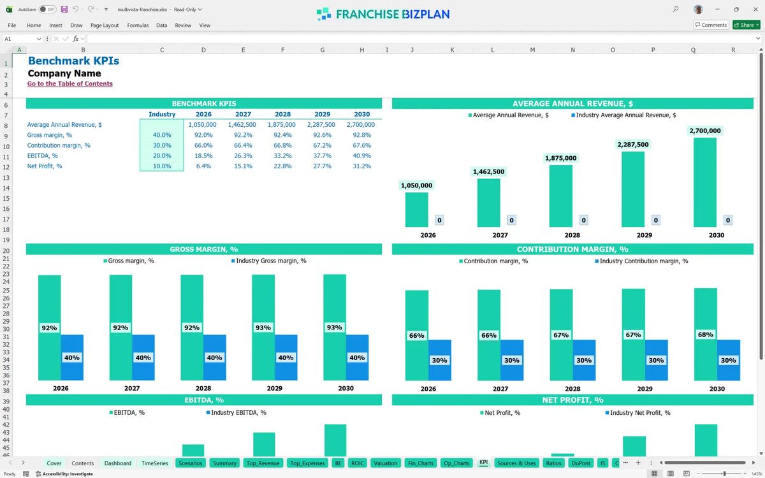Switch to the DuPont sheet tab

pos(581,463)
